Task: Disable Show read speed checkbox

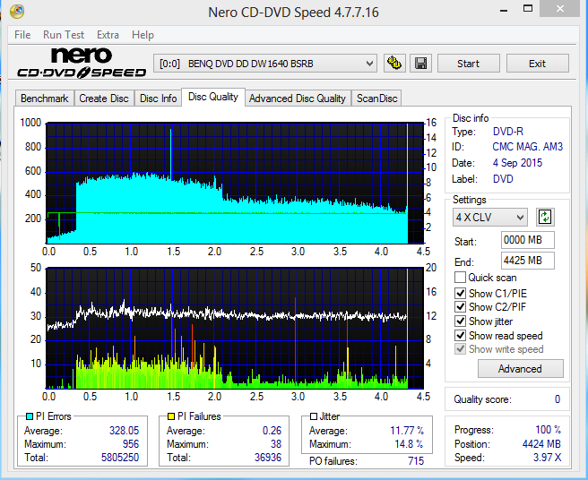Action: pos(460,335)
